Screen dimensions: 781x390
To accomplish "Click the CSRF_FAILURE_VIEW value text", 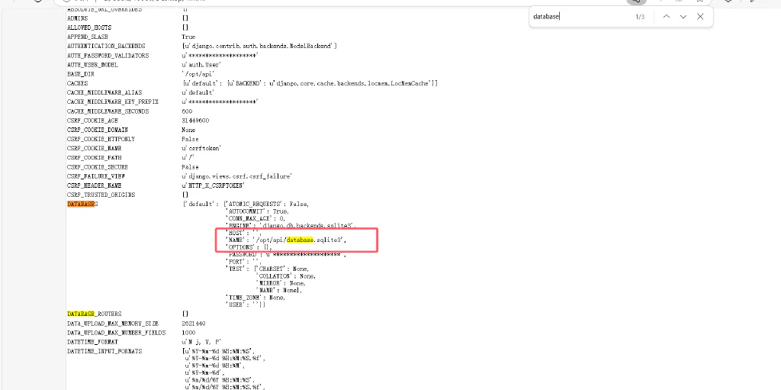I will (236, 176).
